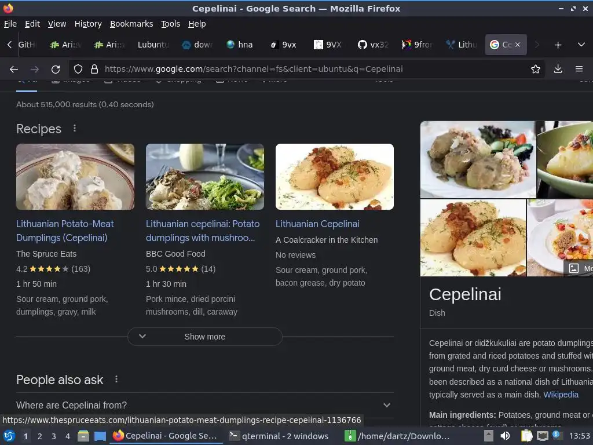Image resolution: width=593 pixels, height=445 pixels.
Task: List all tabs dropdown arrow
Action: tap(581, 45)
